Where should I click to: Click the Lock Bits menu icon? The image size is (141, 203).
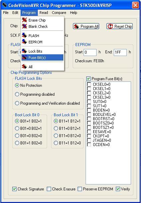click(x=25, y=51)
